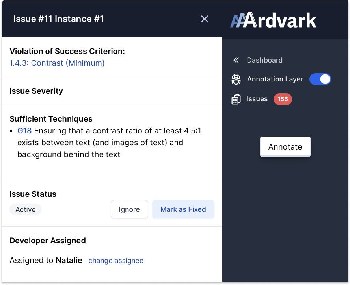Click the Issues count badge showing 155
This screenshot has width=350, height=285.
[283, 99]
